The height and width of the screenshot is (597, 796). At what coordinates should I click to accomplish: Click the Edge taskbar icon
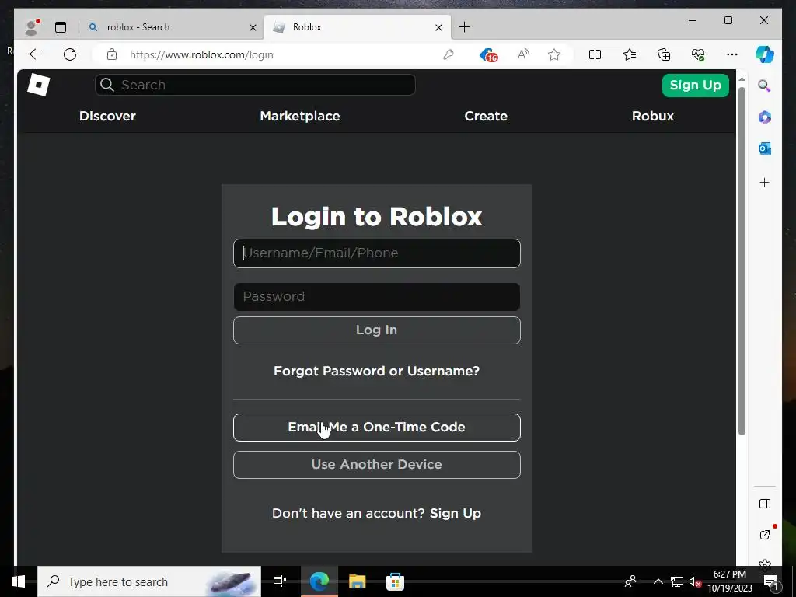(x=319, y=581)
